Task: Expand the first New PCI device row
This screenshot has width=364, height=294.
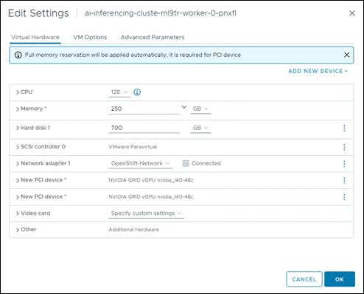Action: pos(18,180)
